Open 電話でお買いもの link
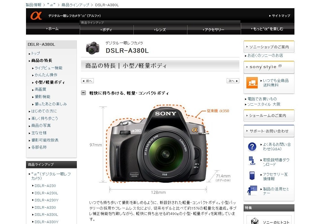321x224 pixels. click(x=262, y=99)
